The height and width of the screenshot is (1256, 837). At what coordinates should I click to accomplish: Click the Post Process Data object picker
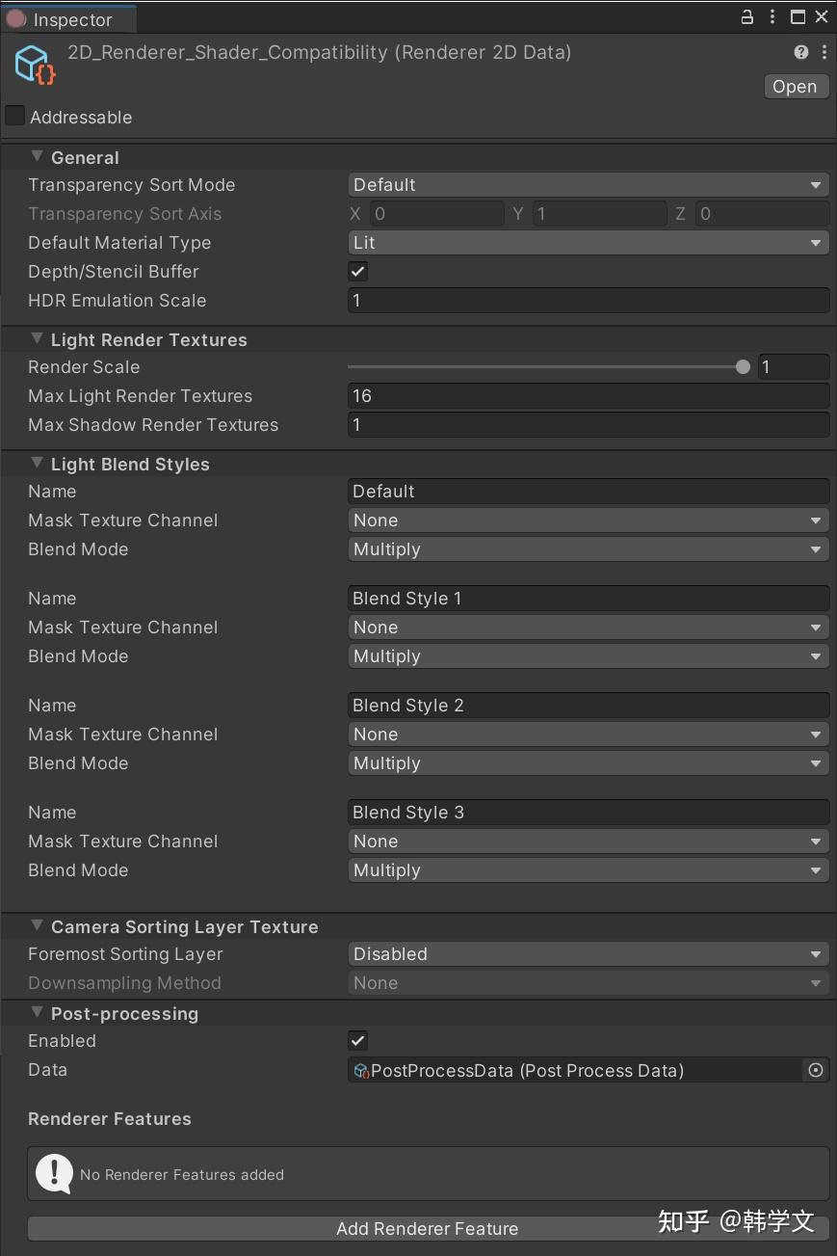(x=816, y=1070)
